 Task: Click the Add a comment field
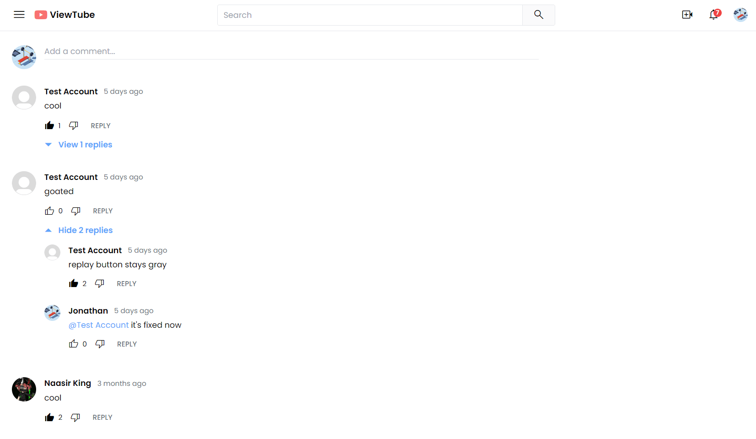click(x=291, y=51)
